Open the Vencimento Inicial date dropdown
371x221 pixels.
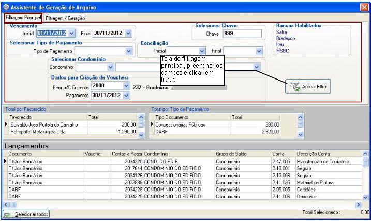[71, 33]
